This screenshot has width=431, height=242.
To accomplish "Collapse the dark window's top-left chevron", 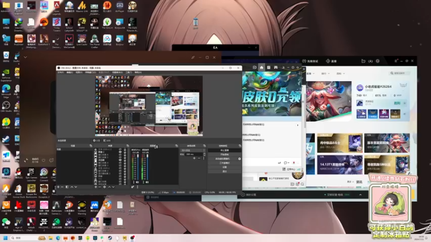I will [25, 57].
